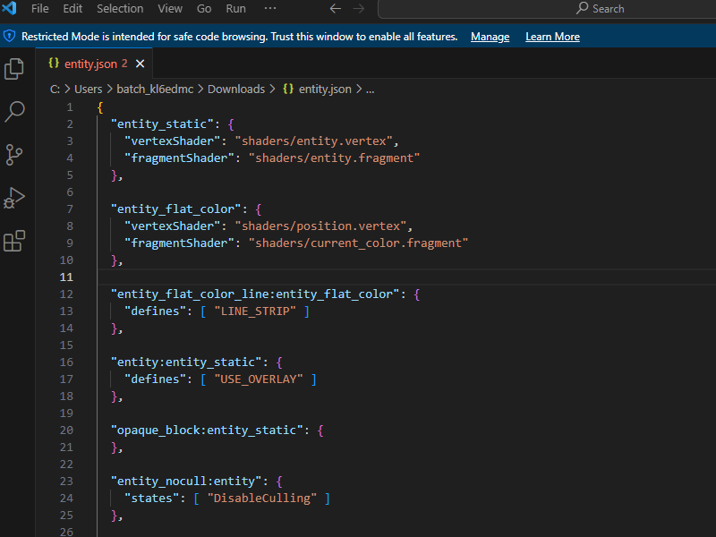The image size is (716, 537).
Task: Click the JSON icon in the breadcrumb bar
Action: (x=286, y=89)
